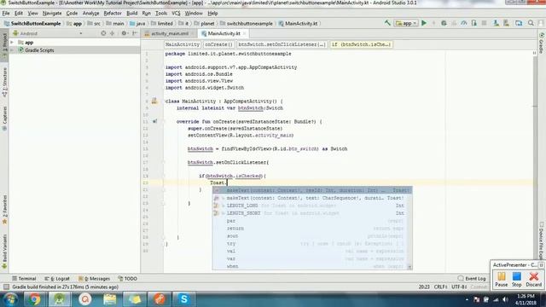Open the Logcat tool window
Image resolution: width=546 pixels, height=307 pixels.
click(x=57, y=279)
